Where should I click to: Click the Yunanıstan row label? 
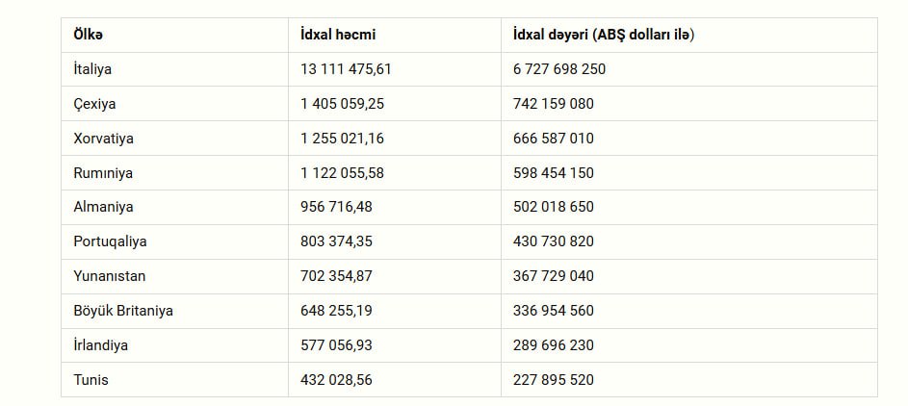(x=112, y=276)
